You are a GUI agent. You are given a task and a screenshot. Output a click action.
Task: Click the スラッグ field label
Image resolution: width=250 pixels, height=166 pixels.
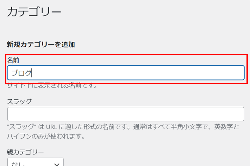point(19,101)
